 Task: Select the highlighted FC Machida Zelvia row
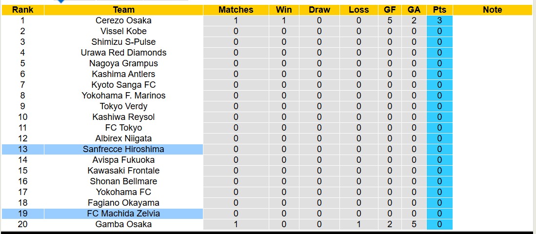(123, 214)
